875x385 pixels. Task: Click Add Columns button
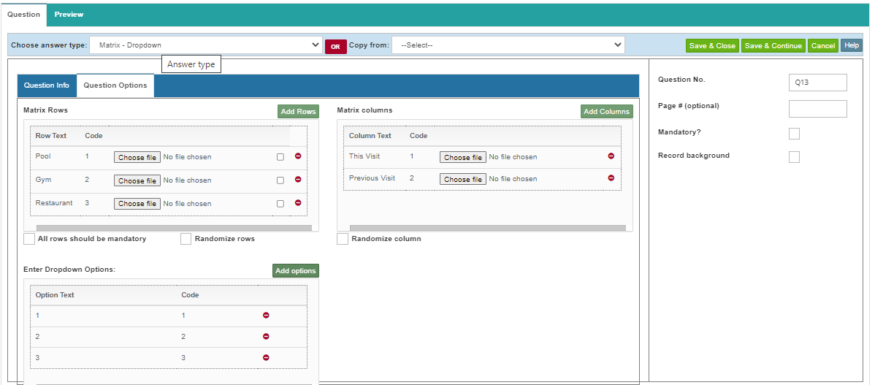click(x=607, y=112)
